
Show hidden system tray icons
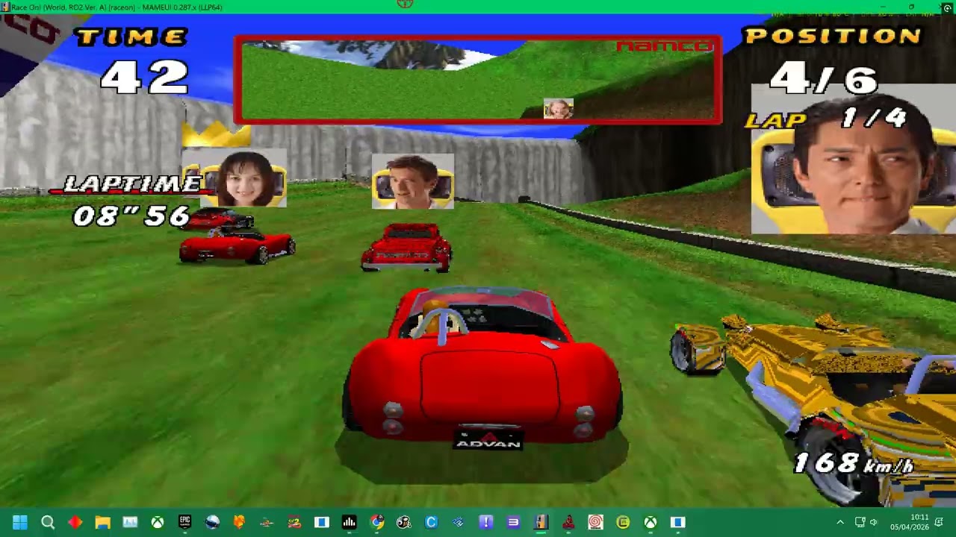[840, 522]
